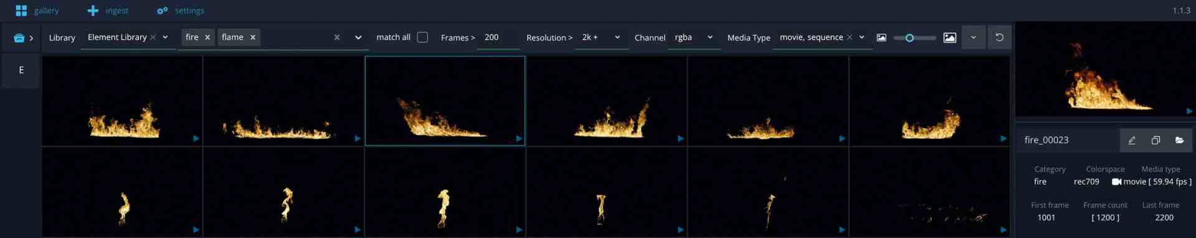
Task: Remove the flame tag
Action: click(x=253, y=37)
